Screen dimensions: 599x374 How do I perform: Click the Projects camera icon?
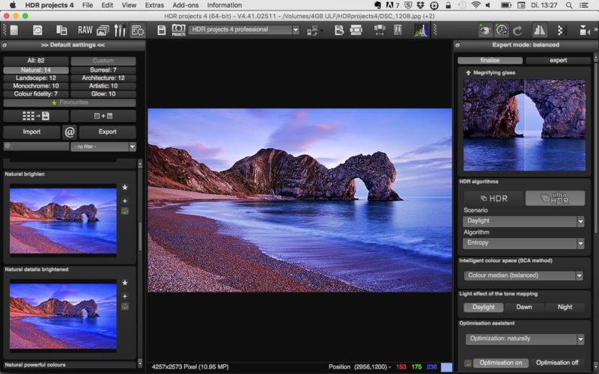click(179, 30)
